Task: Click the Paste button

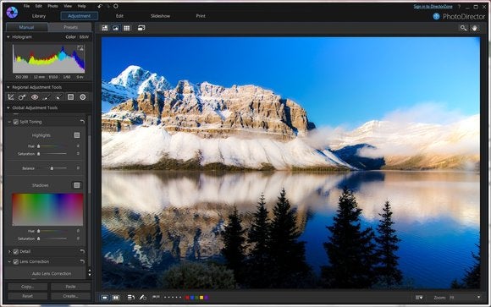Action: pos(70,287)
